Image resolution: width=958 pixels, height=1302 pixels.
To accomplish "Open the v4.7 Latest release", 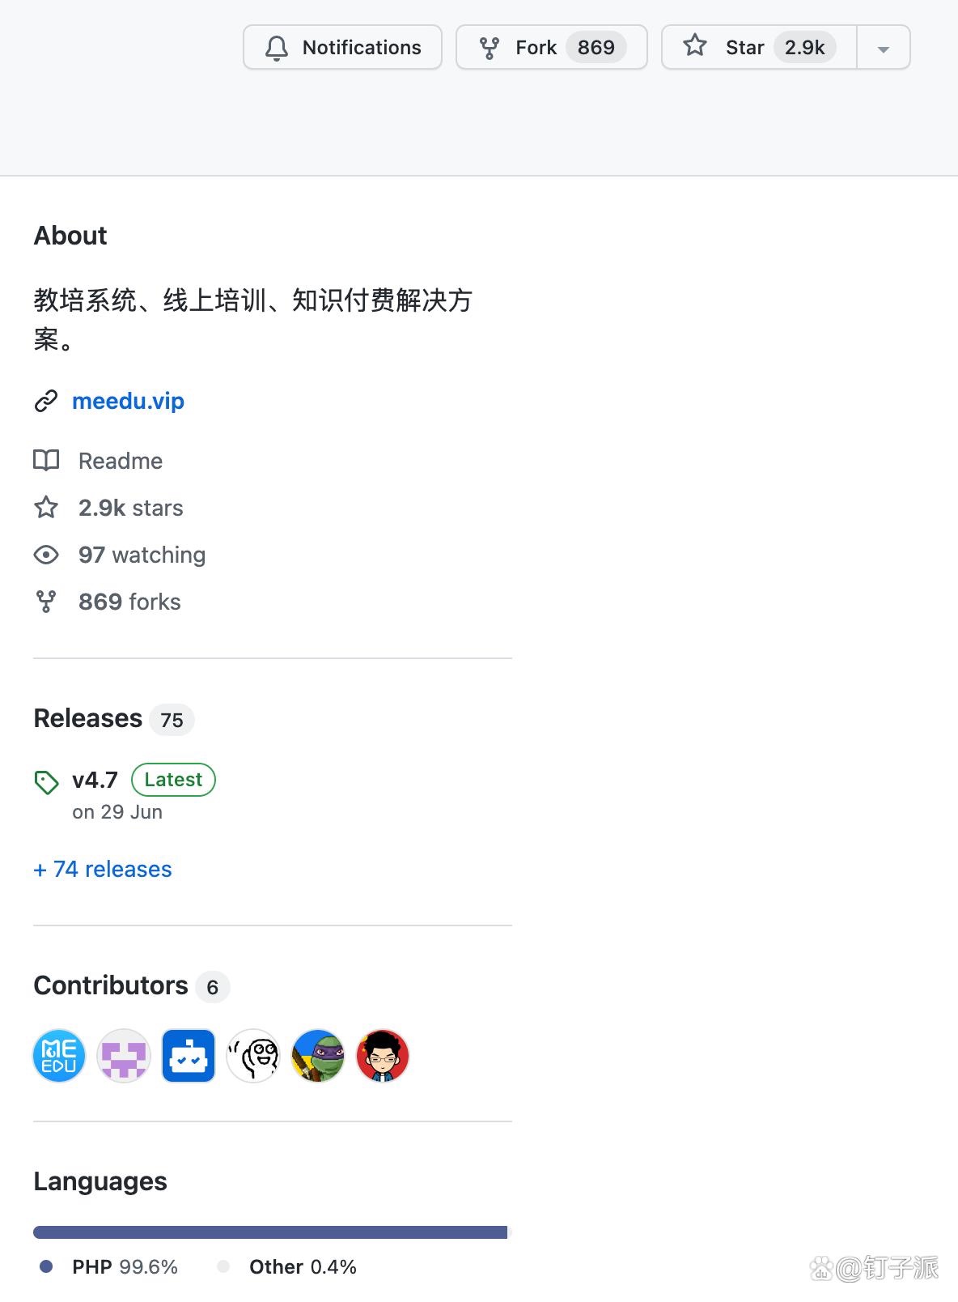I will (95, 780).
